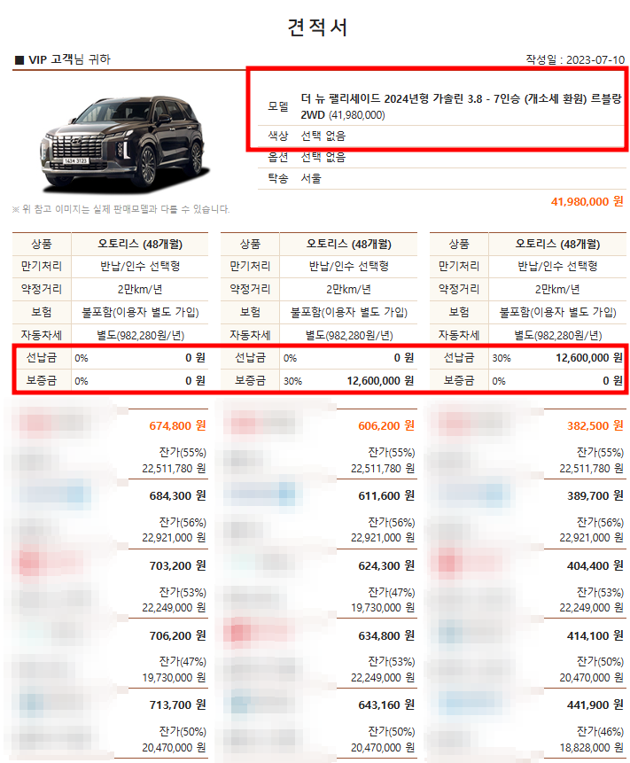630x763 pixels.
Task: Click the Palisade car thumbnail image
Action: click(x=125, y=145)
